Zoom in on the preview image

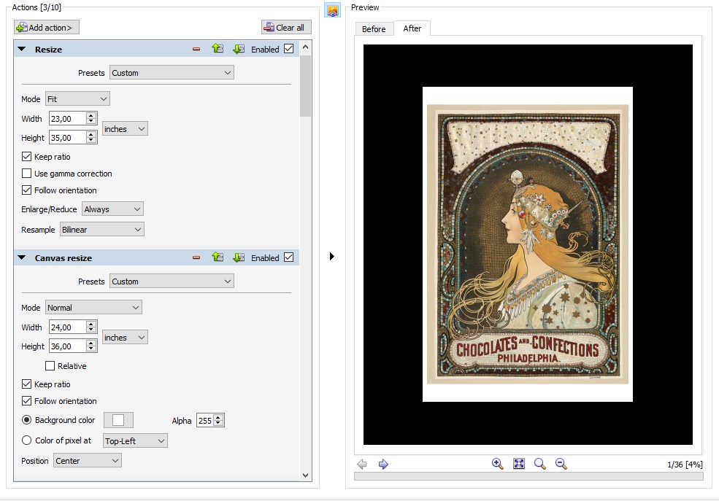point(497,464)
